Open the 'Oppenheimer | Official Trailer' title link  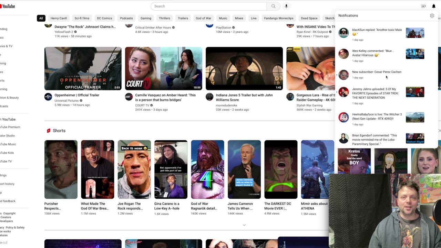pos(77,95)
